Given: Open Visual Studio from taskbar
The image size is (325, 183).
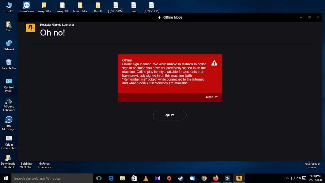Looking at the screenshot, I should [x=157, y=178].
